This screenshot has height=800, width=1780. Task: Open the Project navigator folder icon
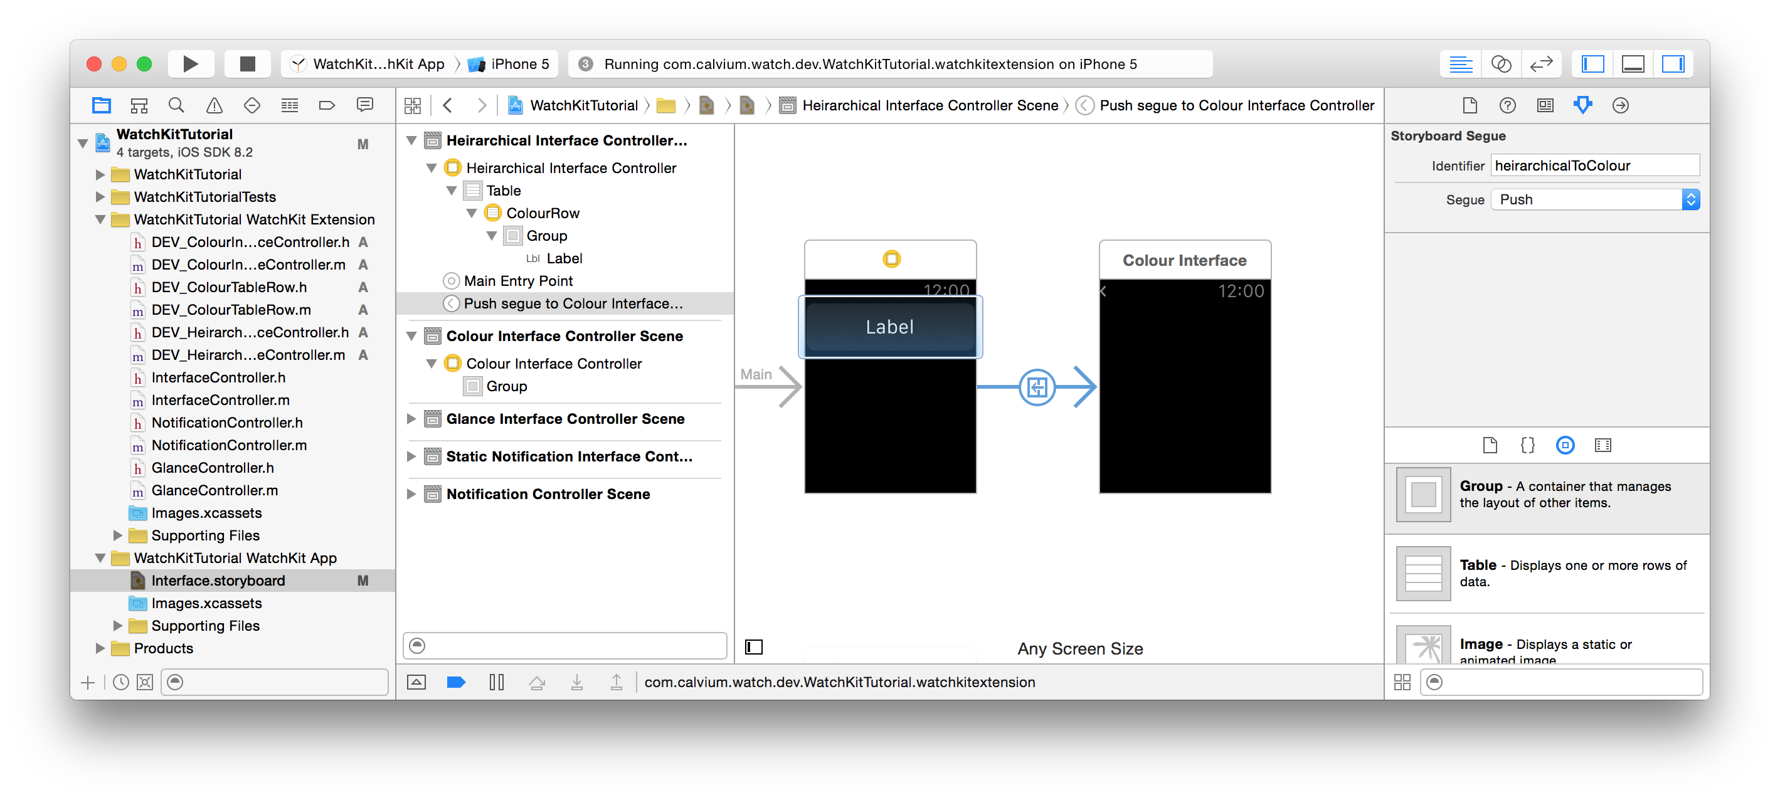point(102,105)
